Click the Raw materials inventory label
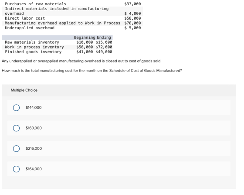The height and width of the screenshot is (195, 244). click(x=32, y=42)
